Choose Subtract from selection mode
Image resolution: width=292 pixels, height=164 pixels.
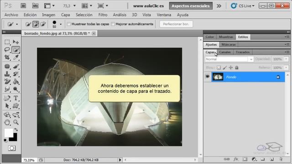[43, 24]
